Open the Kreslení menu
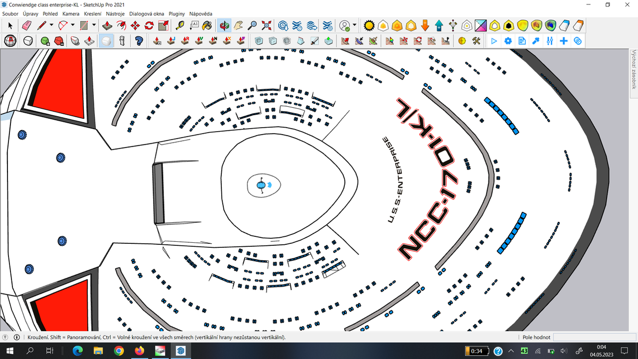Image resolution: width=638 pixels, height=359 pixels. coord(93,14)
